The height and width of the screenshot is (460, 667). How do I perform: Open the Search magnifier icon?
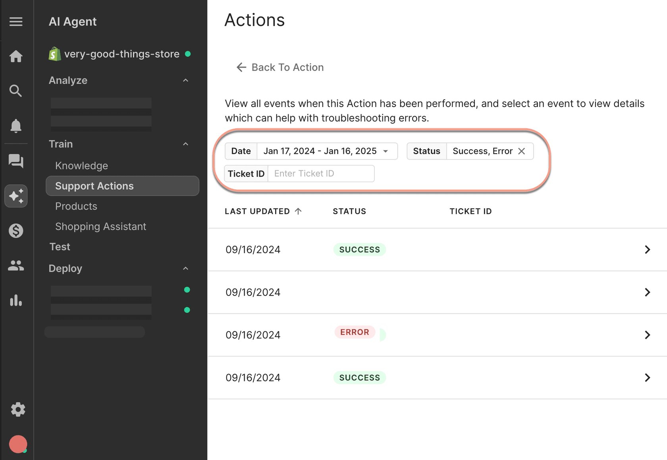[x=16, y=91]
